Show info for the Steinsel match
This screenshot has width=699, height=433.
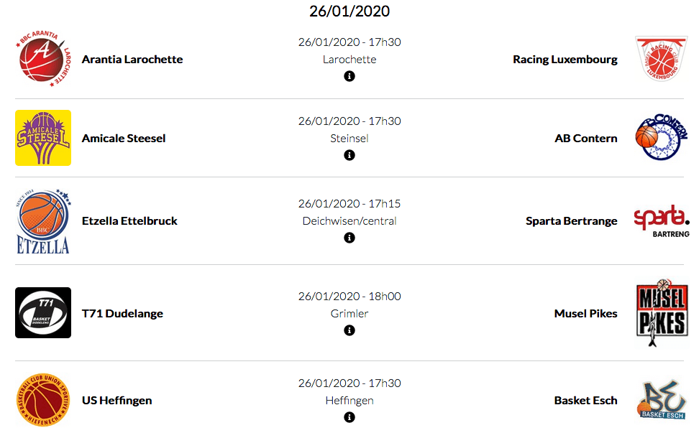(349, 155)
